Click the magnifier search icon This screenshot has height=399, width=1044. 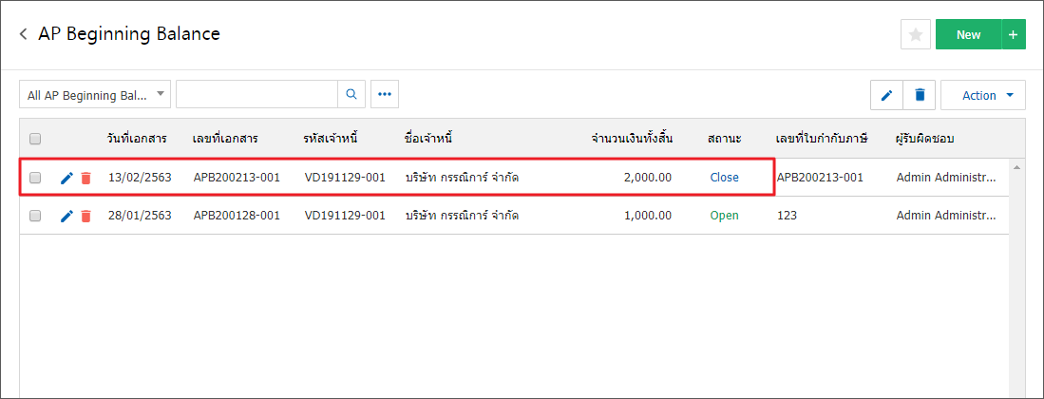[x=351, y=95]
